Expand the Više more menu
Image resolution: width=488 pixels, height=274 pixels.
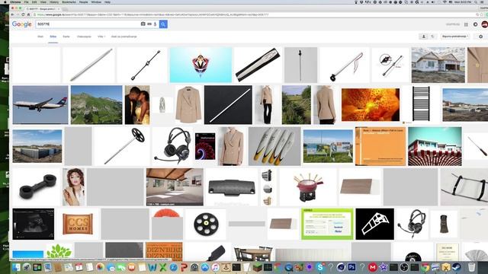tap(101, 37)
